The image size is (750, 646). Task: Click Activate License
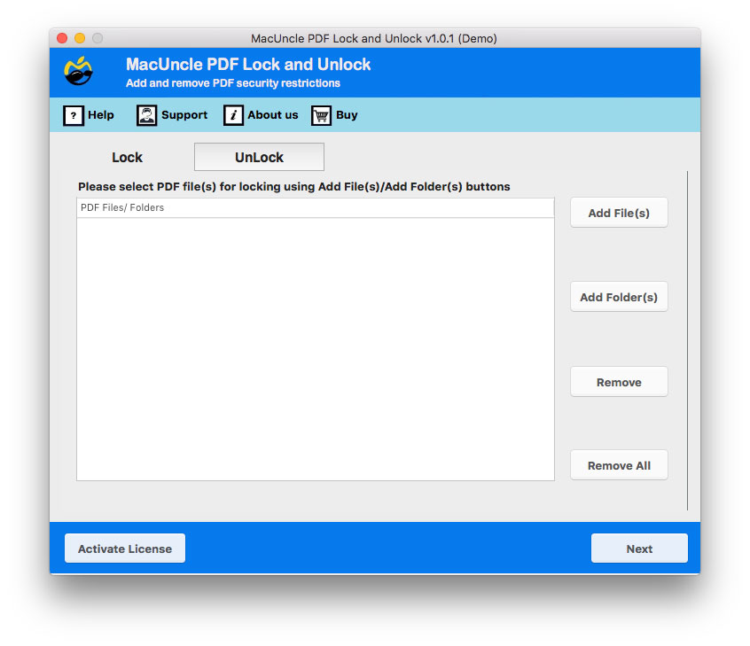[124, 548]
